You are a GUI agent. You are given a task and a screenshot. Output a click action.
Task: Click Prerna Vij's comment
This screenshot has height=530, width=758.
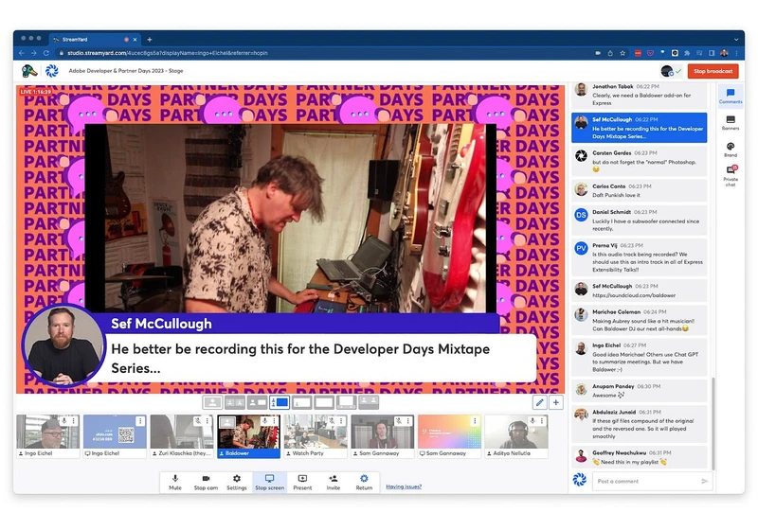click(x=639, y=257)
